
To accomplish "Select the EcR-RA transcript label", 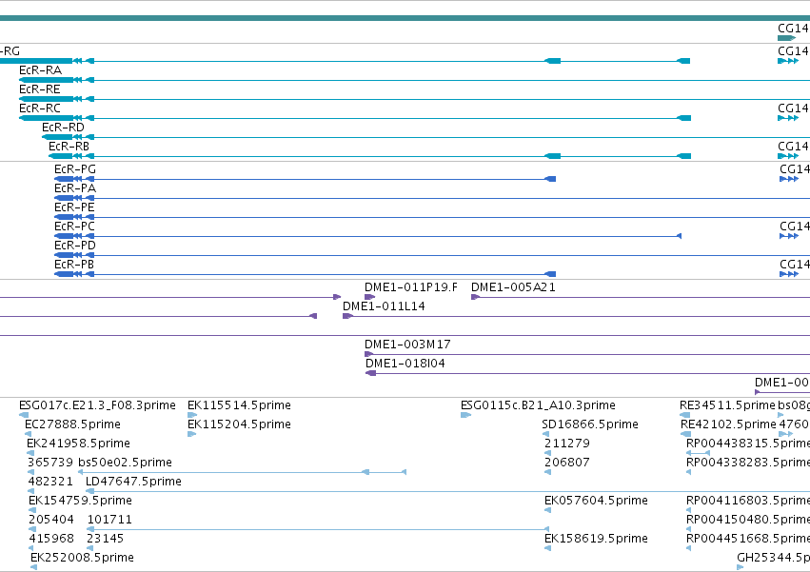I will tap(40, 70).
